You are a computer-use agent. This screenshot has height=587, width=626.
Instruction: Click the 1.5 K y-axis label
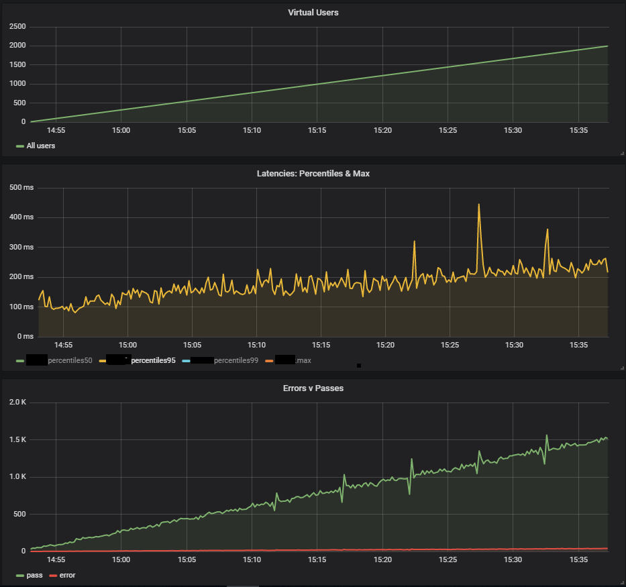coord(17,439)
